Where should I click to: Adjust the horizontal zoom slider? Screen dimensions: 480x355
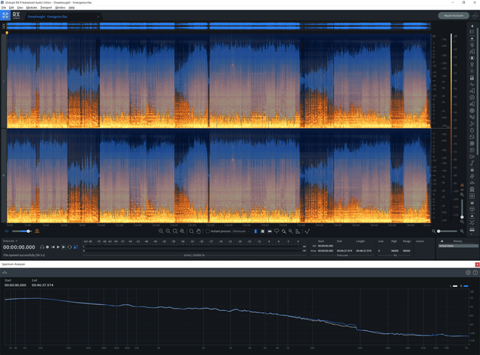click(x=448, y=231)
